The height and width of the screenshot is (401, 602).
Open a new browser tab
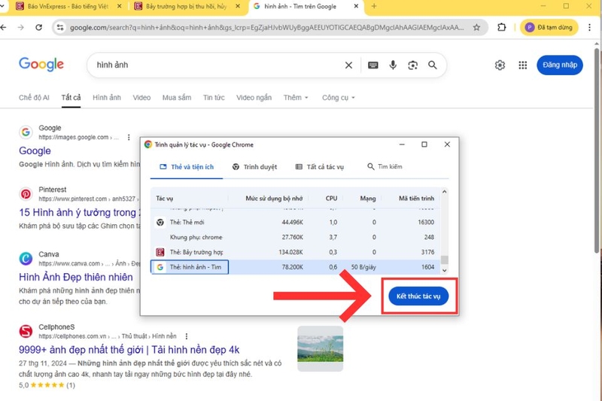pos(373,6)
